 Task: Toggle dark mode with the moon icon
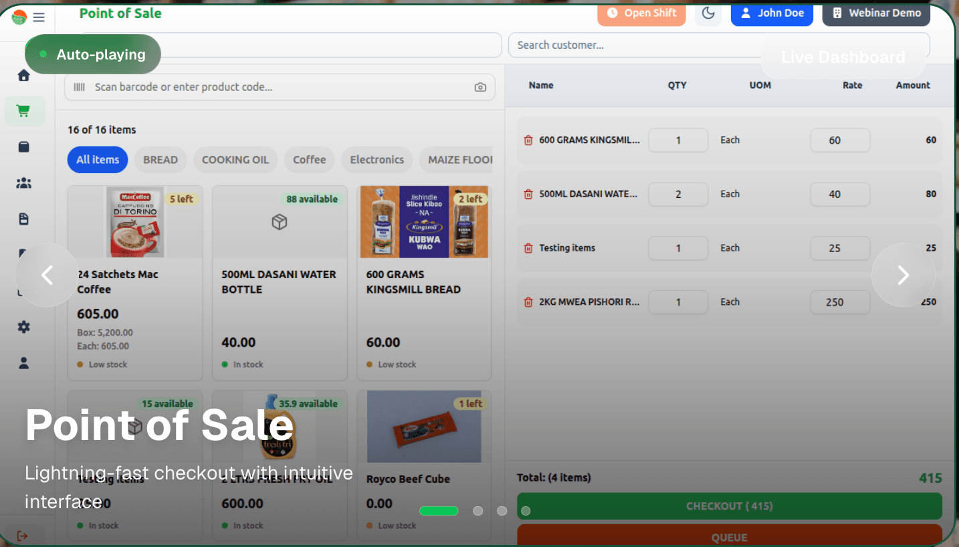tap(708, 13)
